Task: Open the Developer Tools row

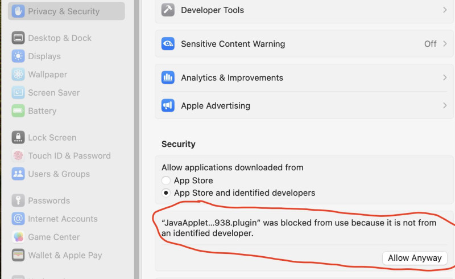Action: tap(304, 10)
